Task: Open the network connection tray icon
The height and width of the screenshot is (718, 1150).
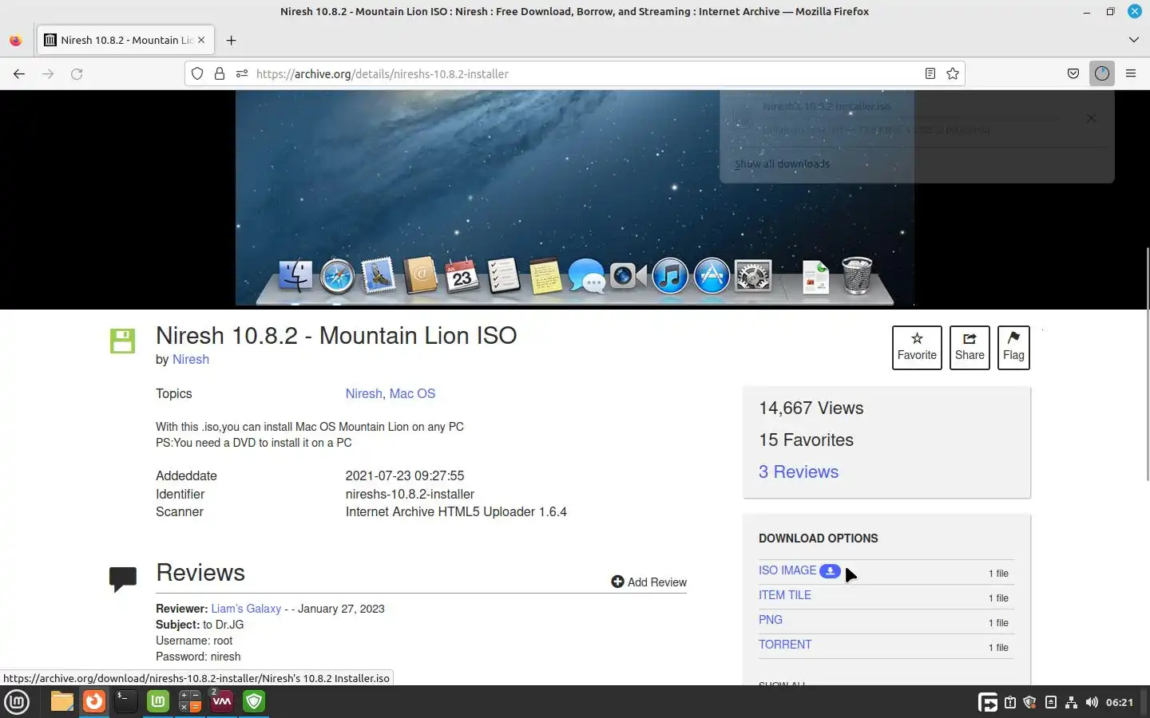Action: pos(1072,702)
